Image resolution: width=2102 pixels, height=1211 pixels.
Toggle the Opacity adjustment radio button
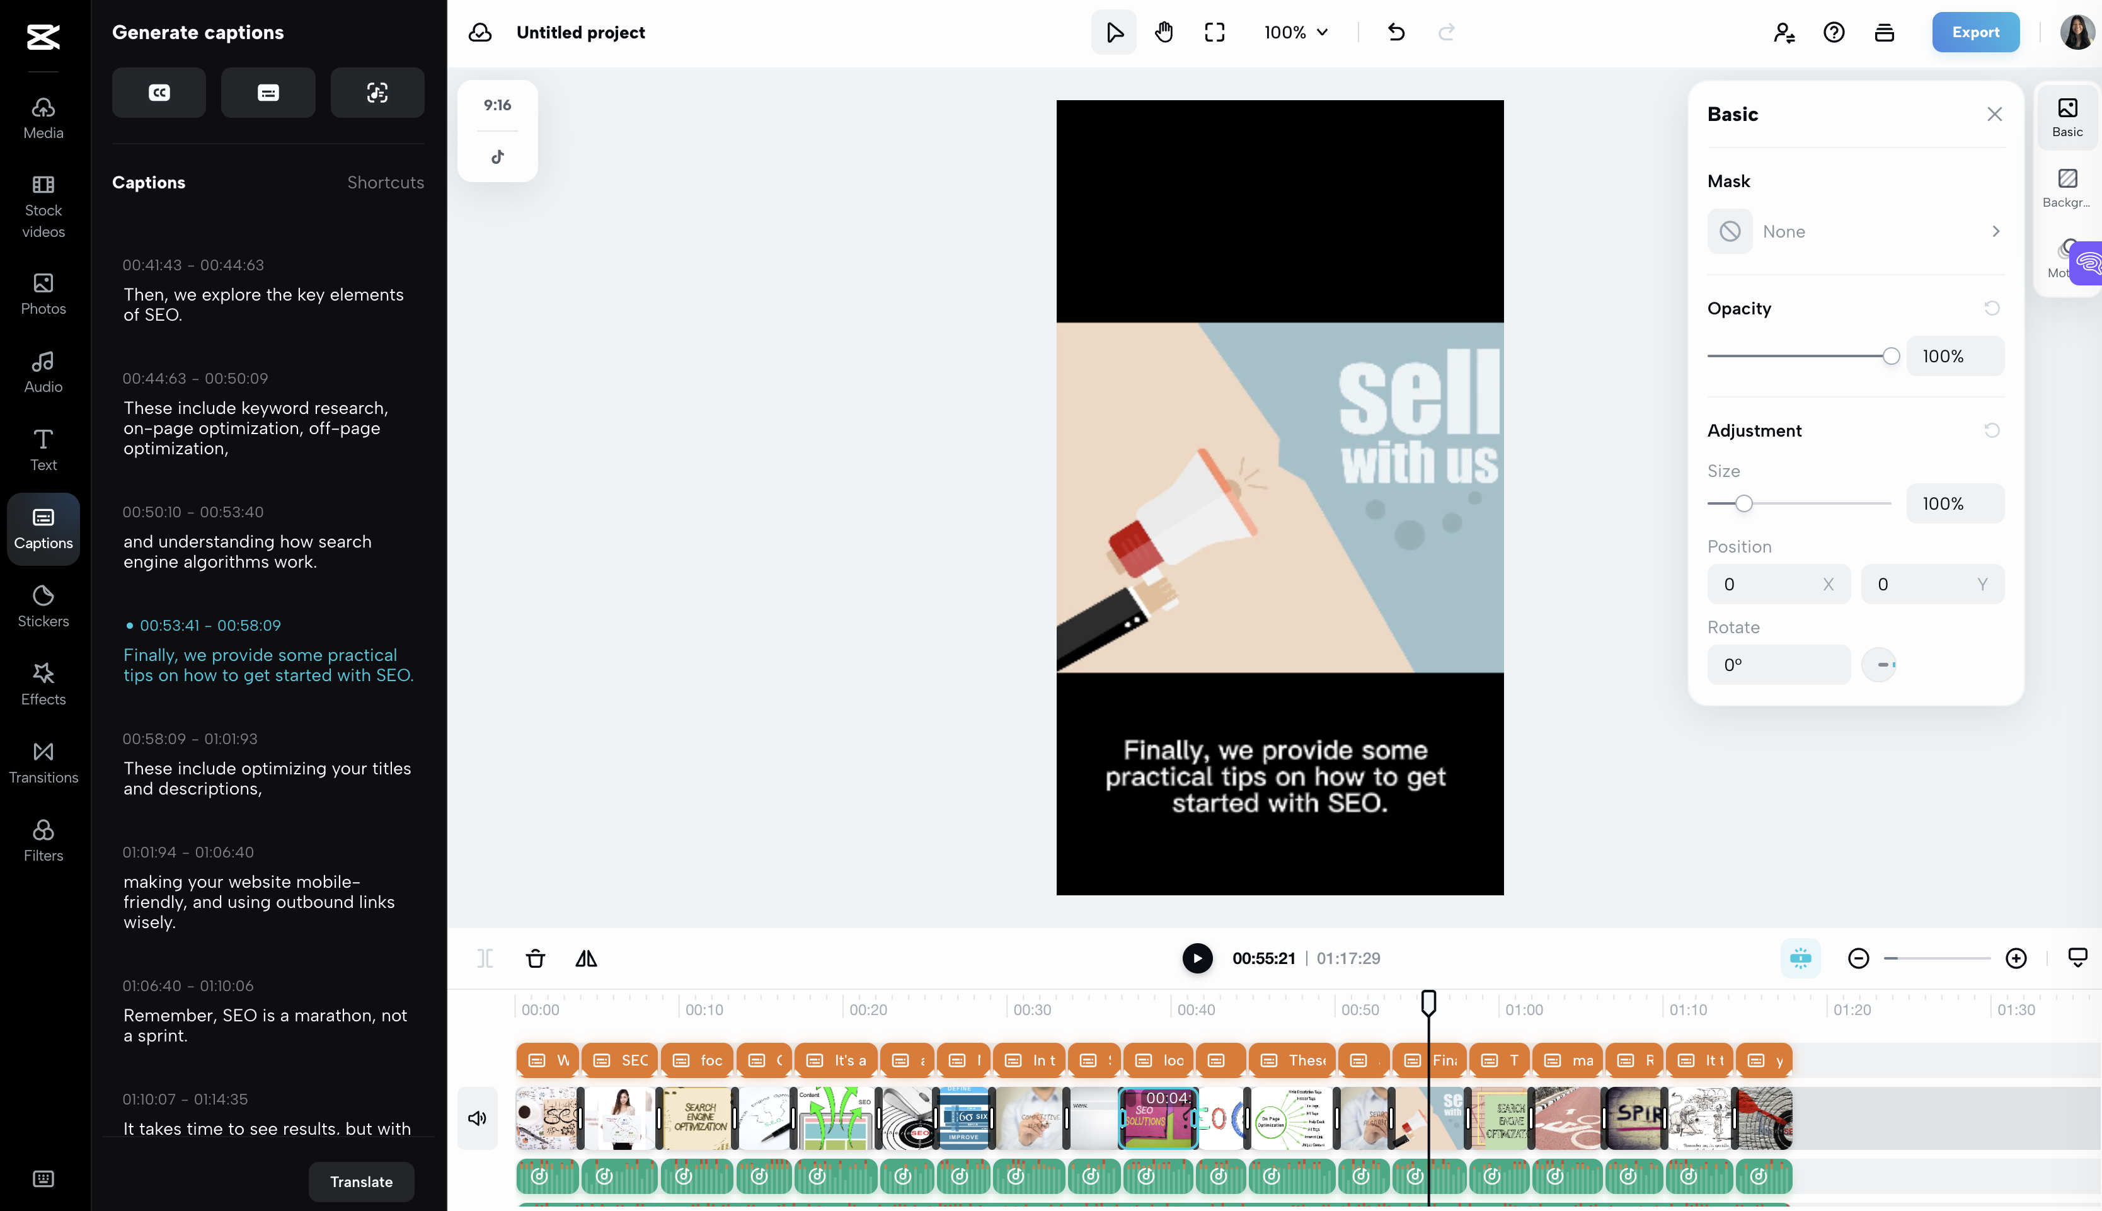[x=1991, y=307]
